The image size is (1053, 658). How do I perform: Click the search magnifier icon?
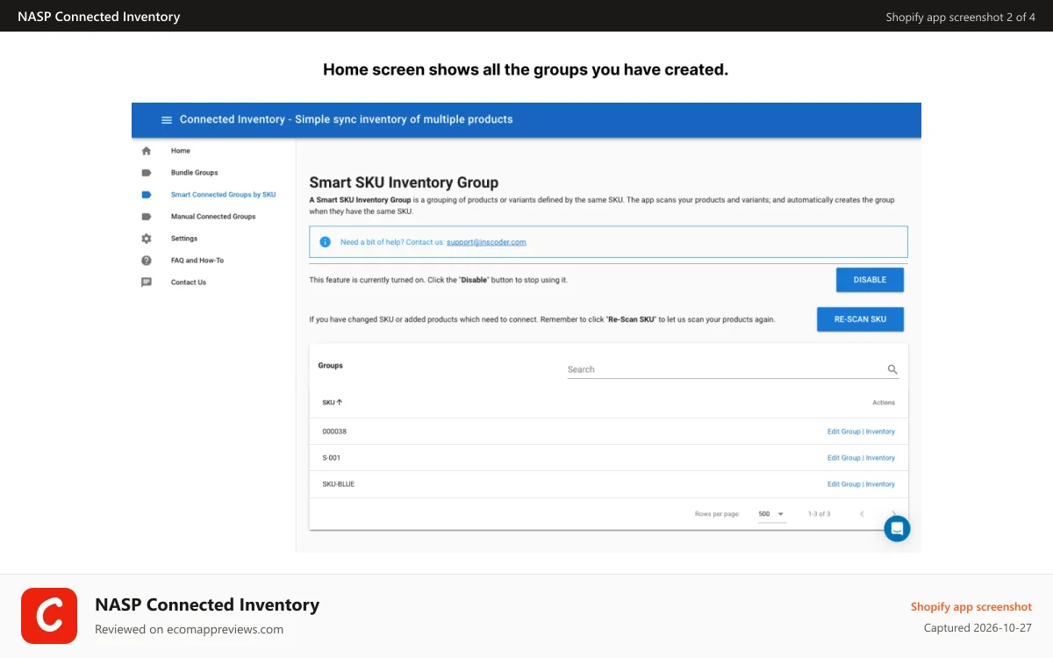coord(892,369)
